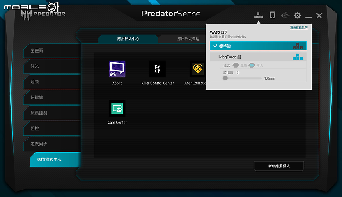
Task: Select the 輸入 mode hexagon option
Action: point(252,65)
